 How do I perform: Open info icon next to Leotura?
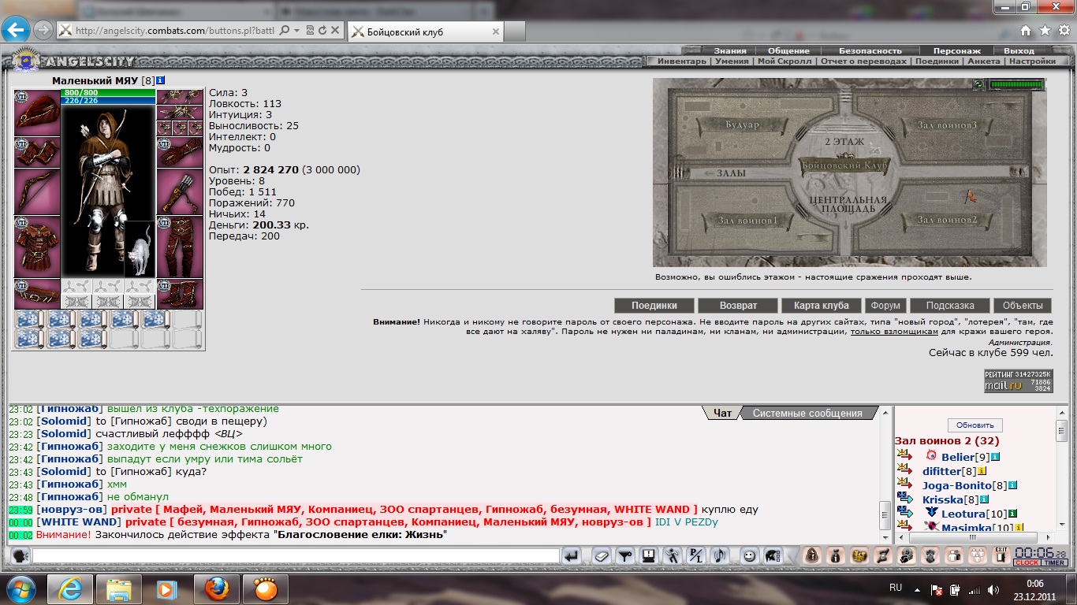pos(1013,514)
